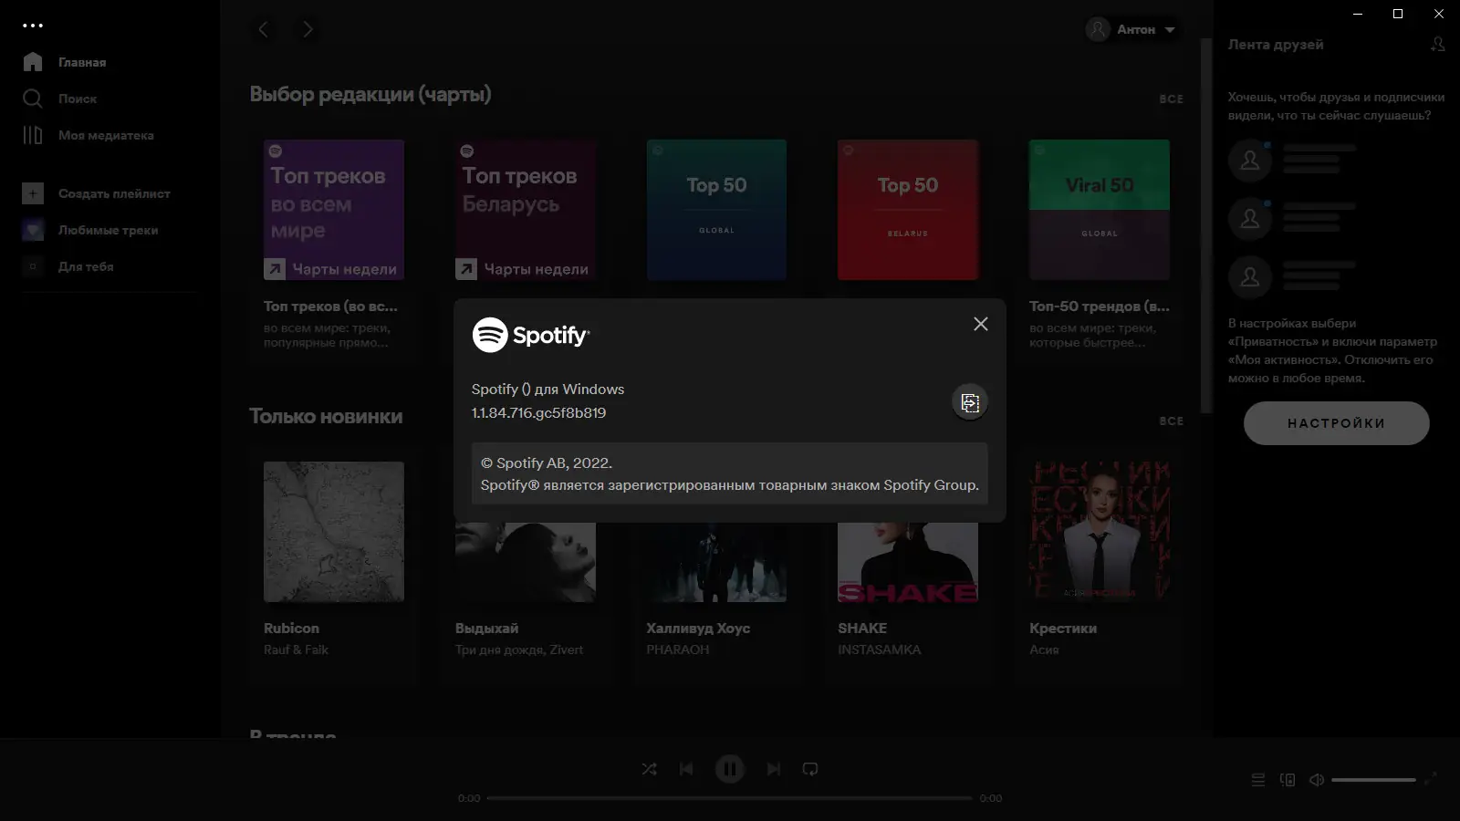The height and width of the screenshot is (821, 1460).
Task: Toggle repeat mode
Action: tap(810, 769)
